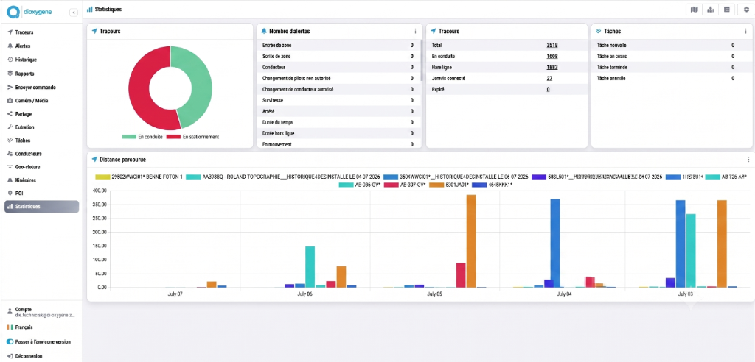Click the arrow icon beside Distance parcourue
This screenshot has height=362, width=755.
click(x=94, y=159)
